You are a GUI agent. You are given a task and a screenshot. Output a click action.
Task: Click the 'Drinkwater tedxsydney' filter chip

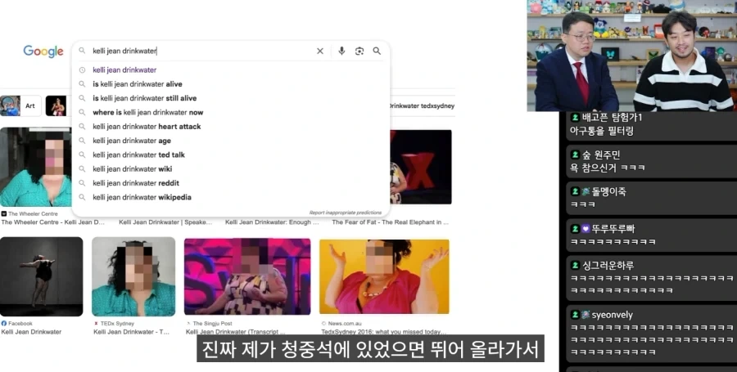tap(422, 106)
